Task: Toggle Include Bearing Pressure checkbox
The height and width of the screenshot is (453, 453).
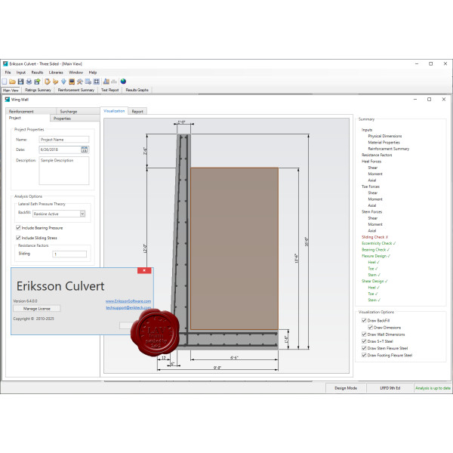Action: [18, 228]
